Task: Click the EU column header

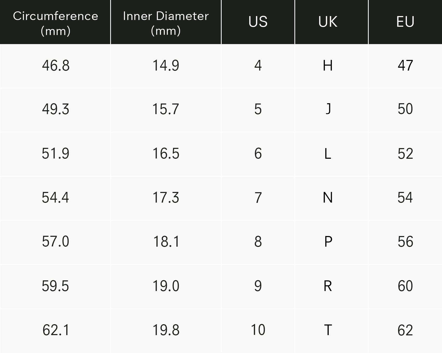Action: tap(405, 22)
